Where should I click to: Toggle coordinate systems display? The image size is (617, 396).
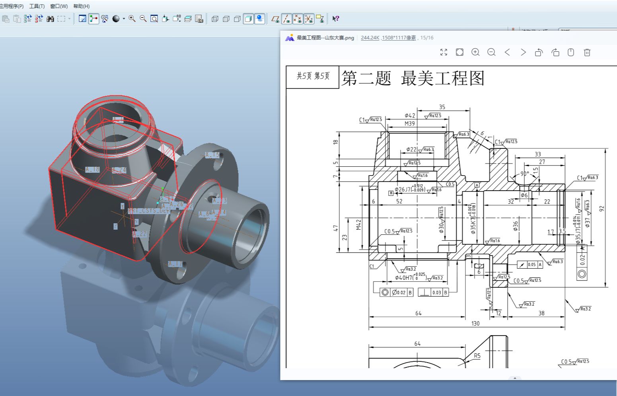(309, 19)
